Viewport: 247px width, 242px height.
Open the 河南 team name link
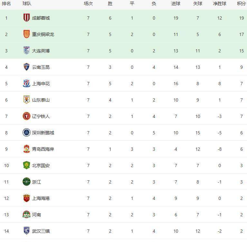[36, 215]
